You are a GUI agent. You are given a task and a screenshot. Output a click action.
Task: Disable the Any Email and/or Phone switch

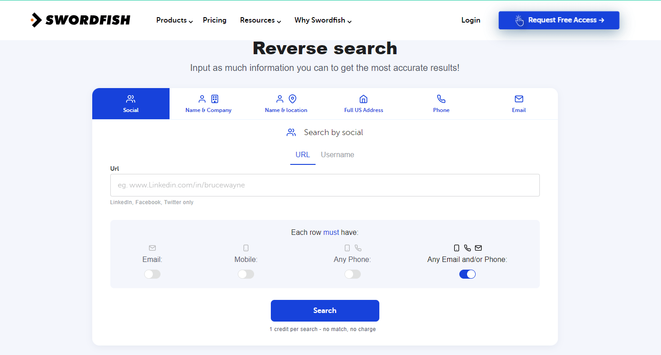(467, 274)
